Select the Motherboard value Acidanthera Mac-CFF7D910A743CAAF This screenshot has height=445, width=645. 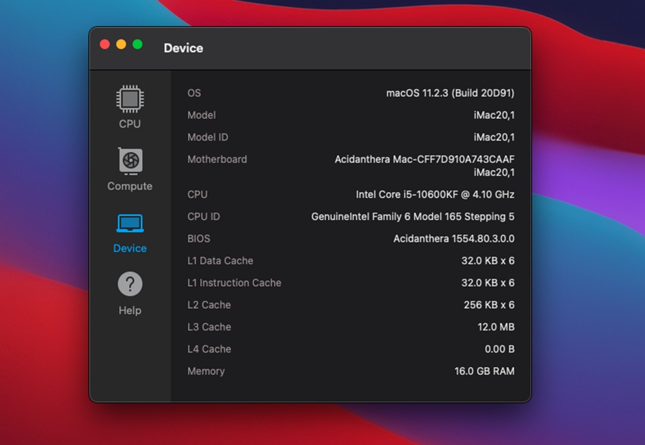pos(424,159)
